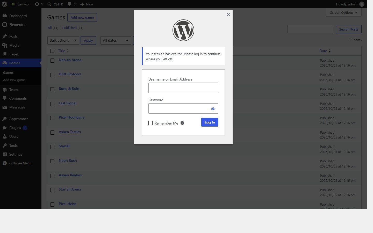Toggle password visibility eye icon

click(x=213, y=109)
